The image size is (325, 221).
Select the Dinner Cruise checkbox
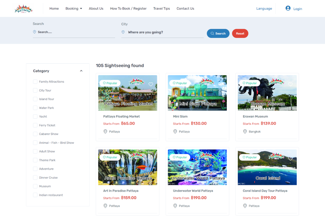[35, 177]
